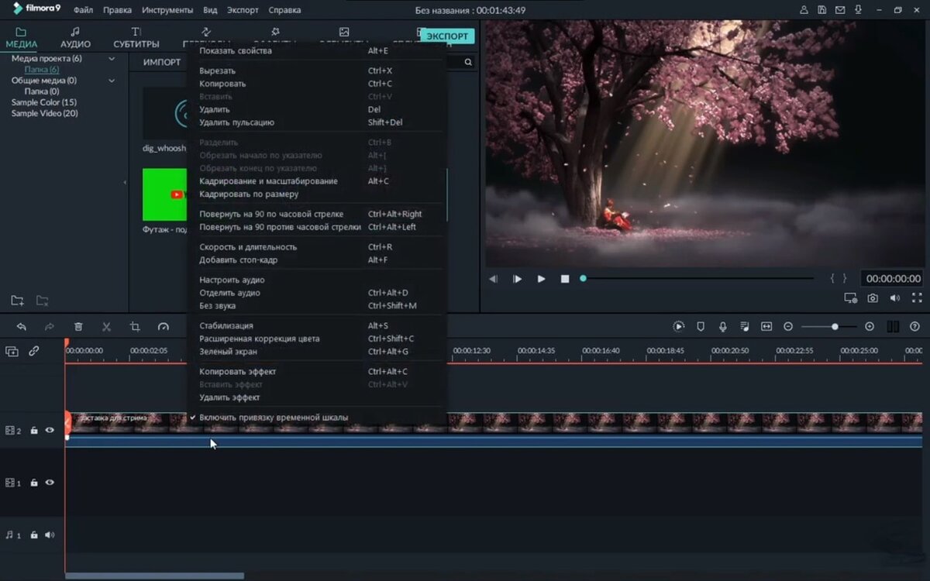Toggle lock on audio track 1
The image size is (930, 581).
pos(34,535)
